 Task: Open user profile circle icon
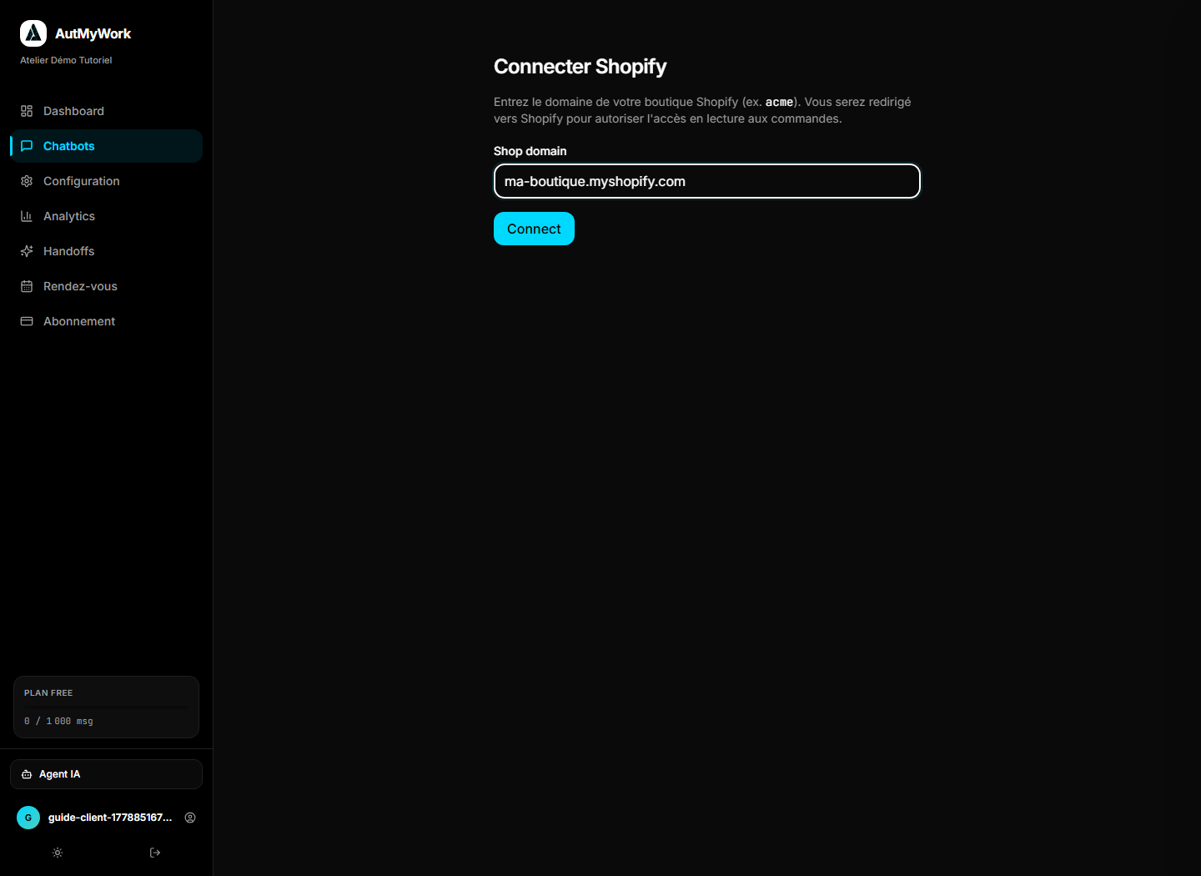[x=190, y=818]
